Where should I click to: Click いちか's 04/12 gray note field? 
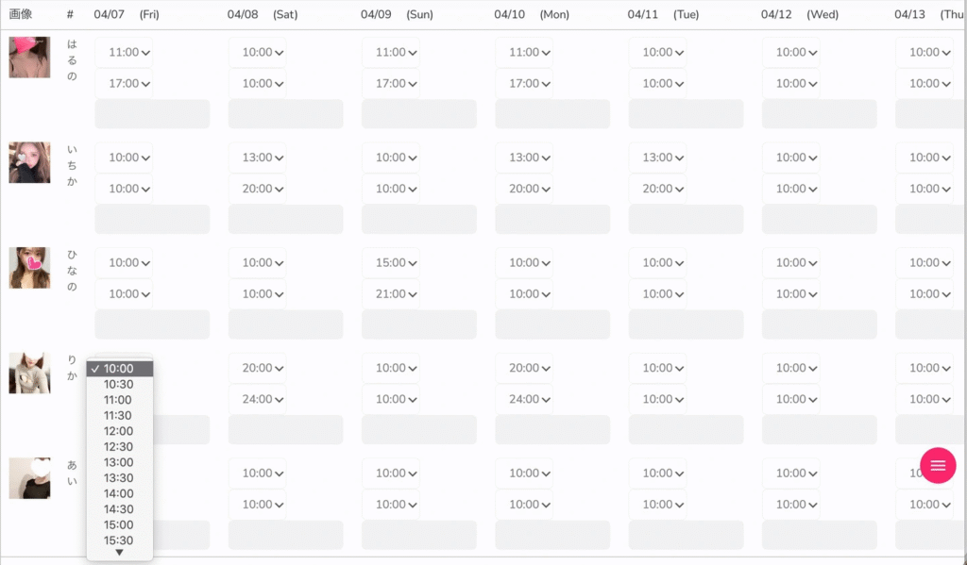819,219
